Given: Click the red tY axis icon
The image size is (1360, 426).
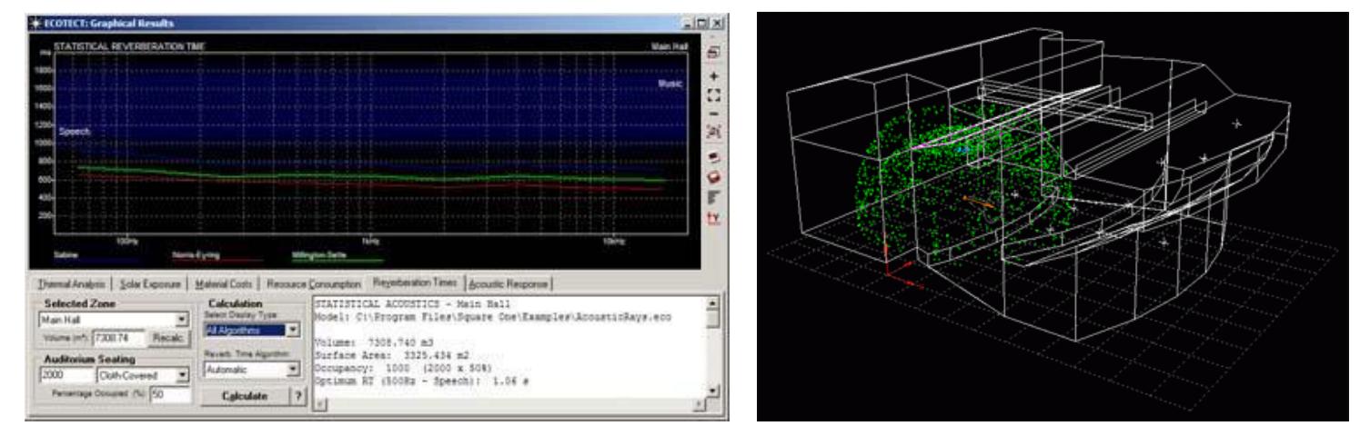Looking at the screenshot, I should pos(714,219).
